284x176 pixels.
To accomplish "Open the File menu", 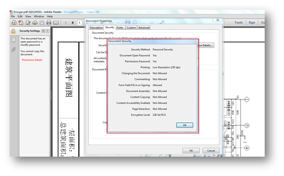I will (x=13, y=17).
